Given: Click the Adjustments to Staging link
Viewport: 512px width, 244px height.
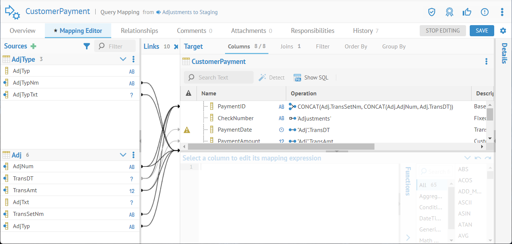Looking at the screenshot, I should [189, 12].
